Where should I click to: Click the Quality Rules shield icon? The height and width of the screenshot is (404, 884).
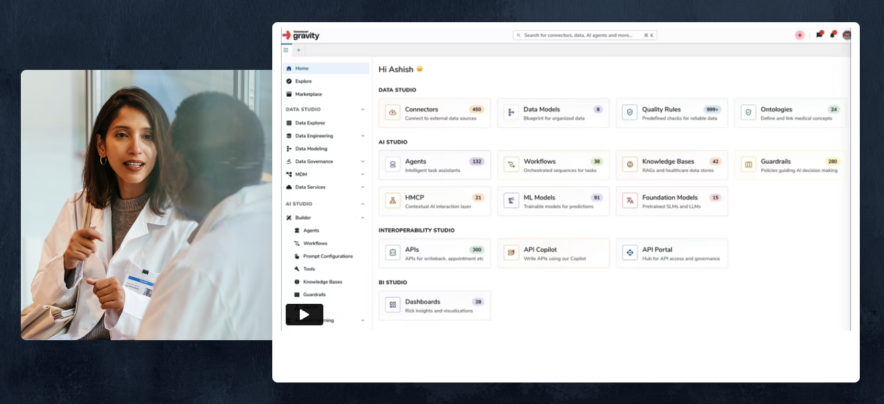(630, 113)
